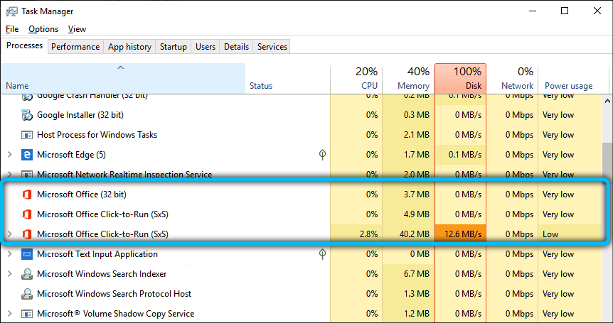Click the Microsoft Text Input Application icon
613x323 pixels.
tap(27, 254)
